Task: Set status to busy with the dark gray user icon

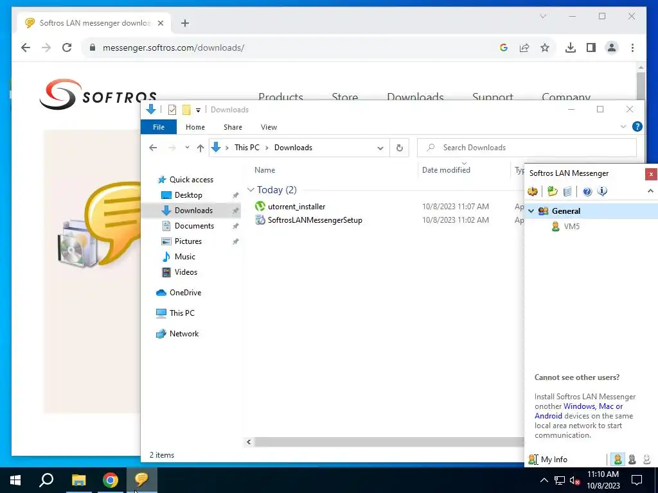Action: coord(632,460)
